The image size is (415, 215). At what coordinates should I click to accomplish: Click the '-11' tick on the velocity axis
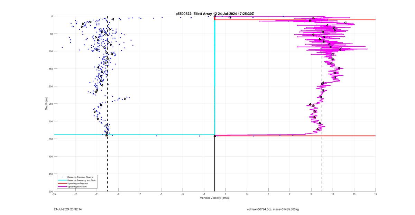tap(97, 194)
